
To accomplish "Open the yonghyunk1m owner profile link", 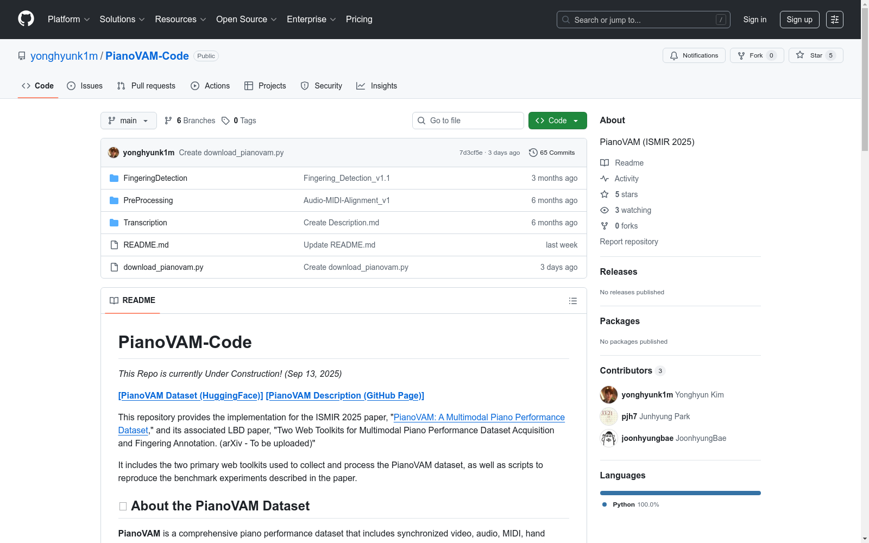I will (64, 56).
